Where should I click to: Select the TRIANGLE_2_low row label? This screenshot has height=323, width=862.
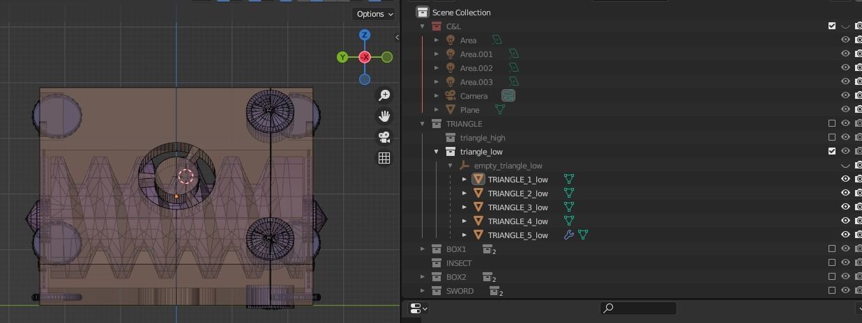(518, 193)
